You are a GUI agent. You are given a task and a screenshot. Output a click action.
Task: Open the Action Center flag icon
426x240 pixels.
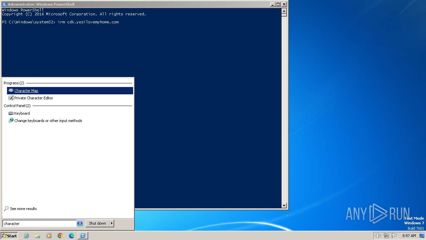click(394, 236)
